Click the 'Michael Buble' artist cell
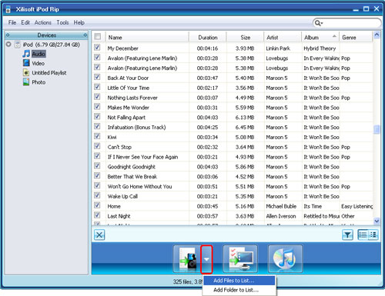The width and height of the screenshot is (385, 296). tap(281, 206)
